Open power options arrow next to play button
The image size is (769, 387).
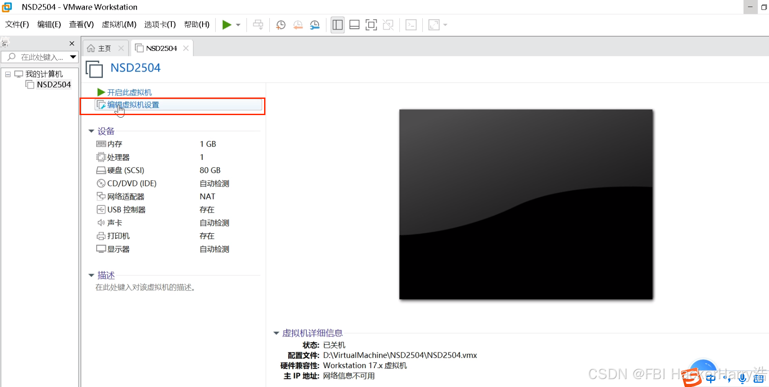238,25
